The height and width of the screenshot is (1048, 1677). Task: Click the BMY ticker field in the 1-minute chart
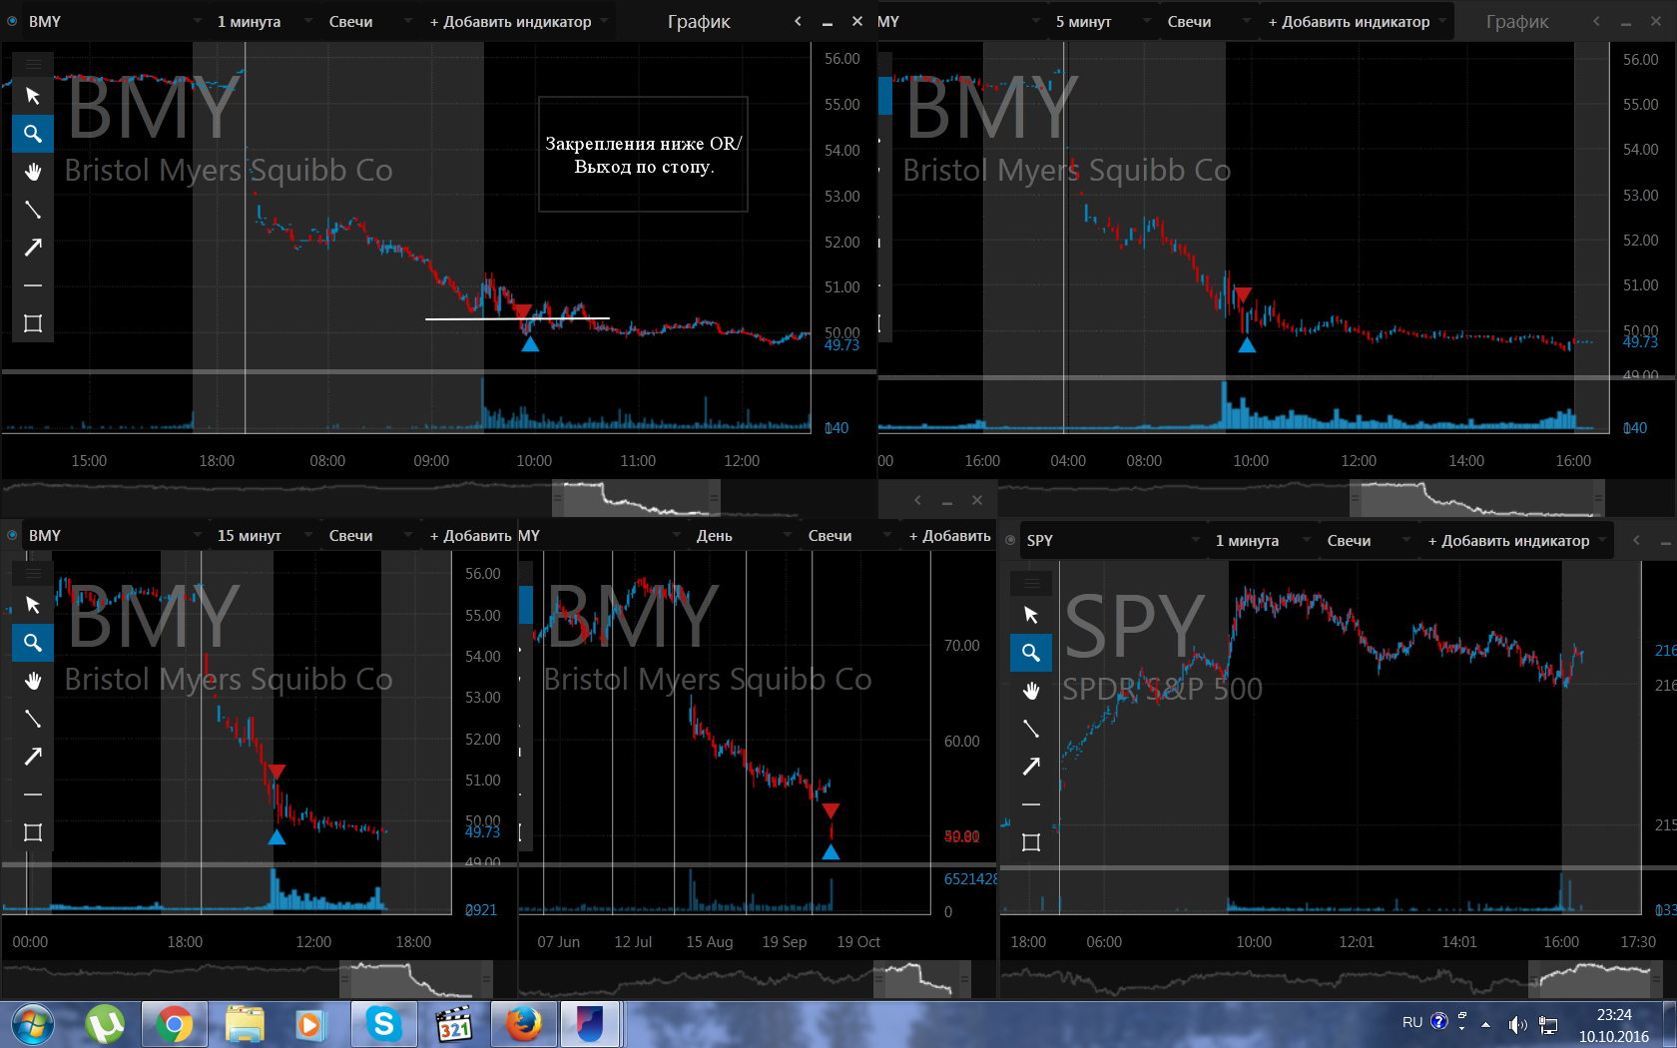(114, 21)
